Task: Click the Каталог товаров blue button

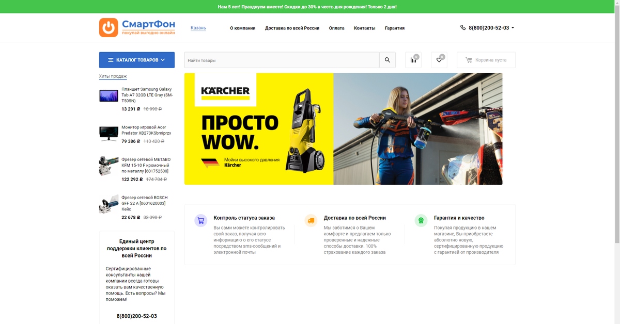Action: pos(137,60)
